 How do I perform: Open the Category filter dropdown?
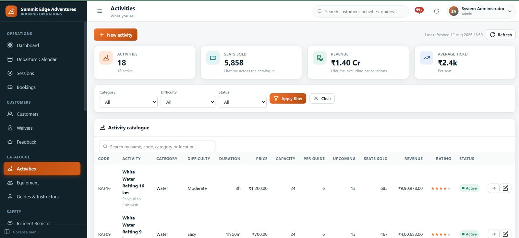pyautogui.click(x=128, y=102)
